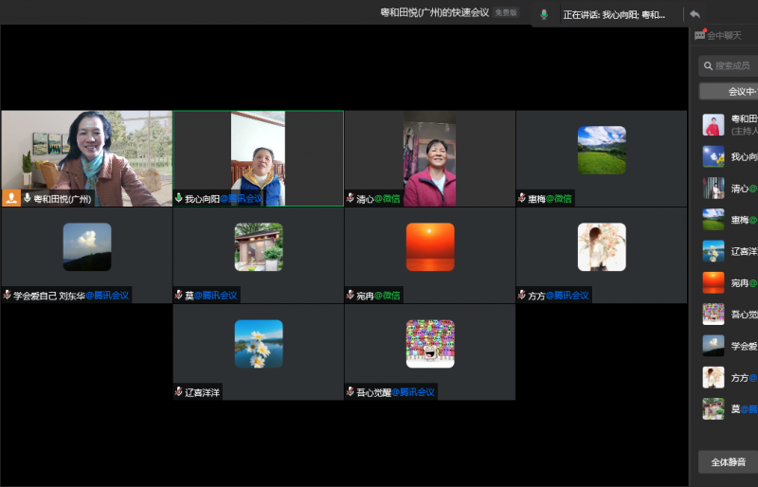
Task: Click the muted mic icon beside 方方
Action: [x=522, y=296]
